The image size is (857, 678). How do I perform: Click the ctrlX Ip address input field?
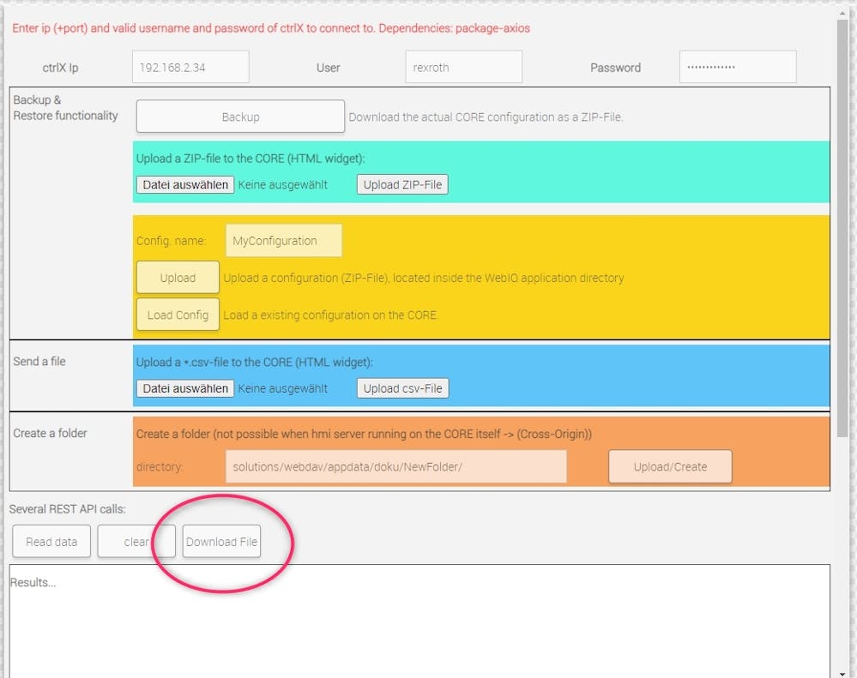point(190,68)
